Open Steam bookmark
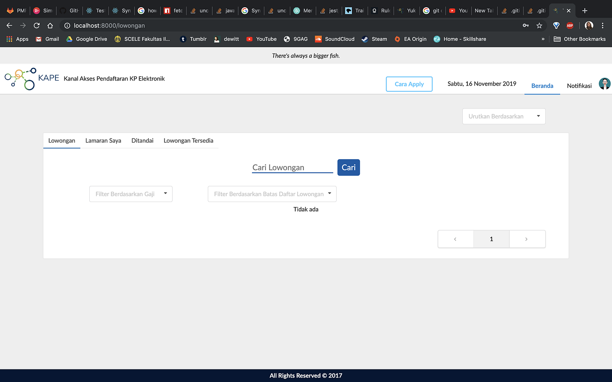Screen dimensions: 612x382 pos(374,39)
